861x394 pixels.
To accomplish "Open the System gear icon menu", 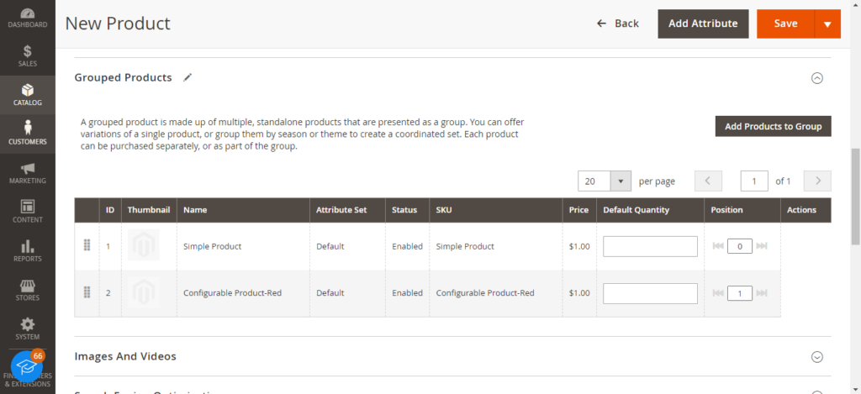I will pos(28,329).
